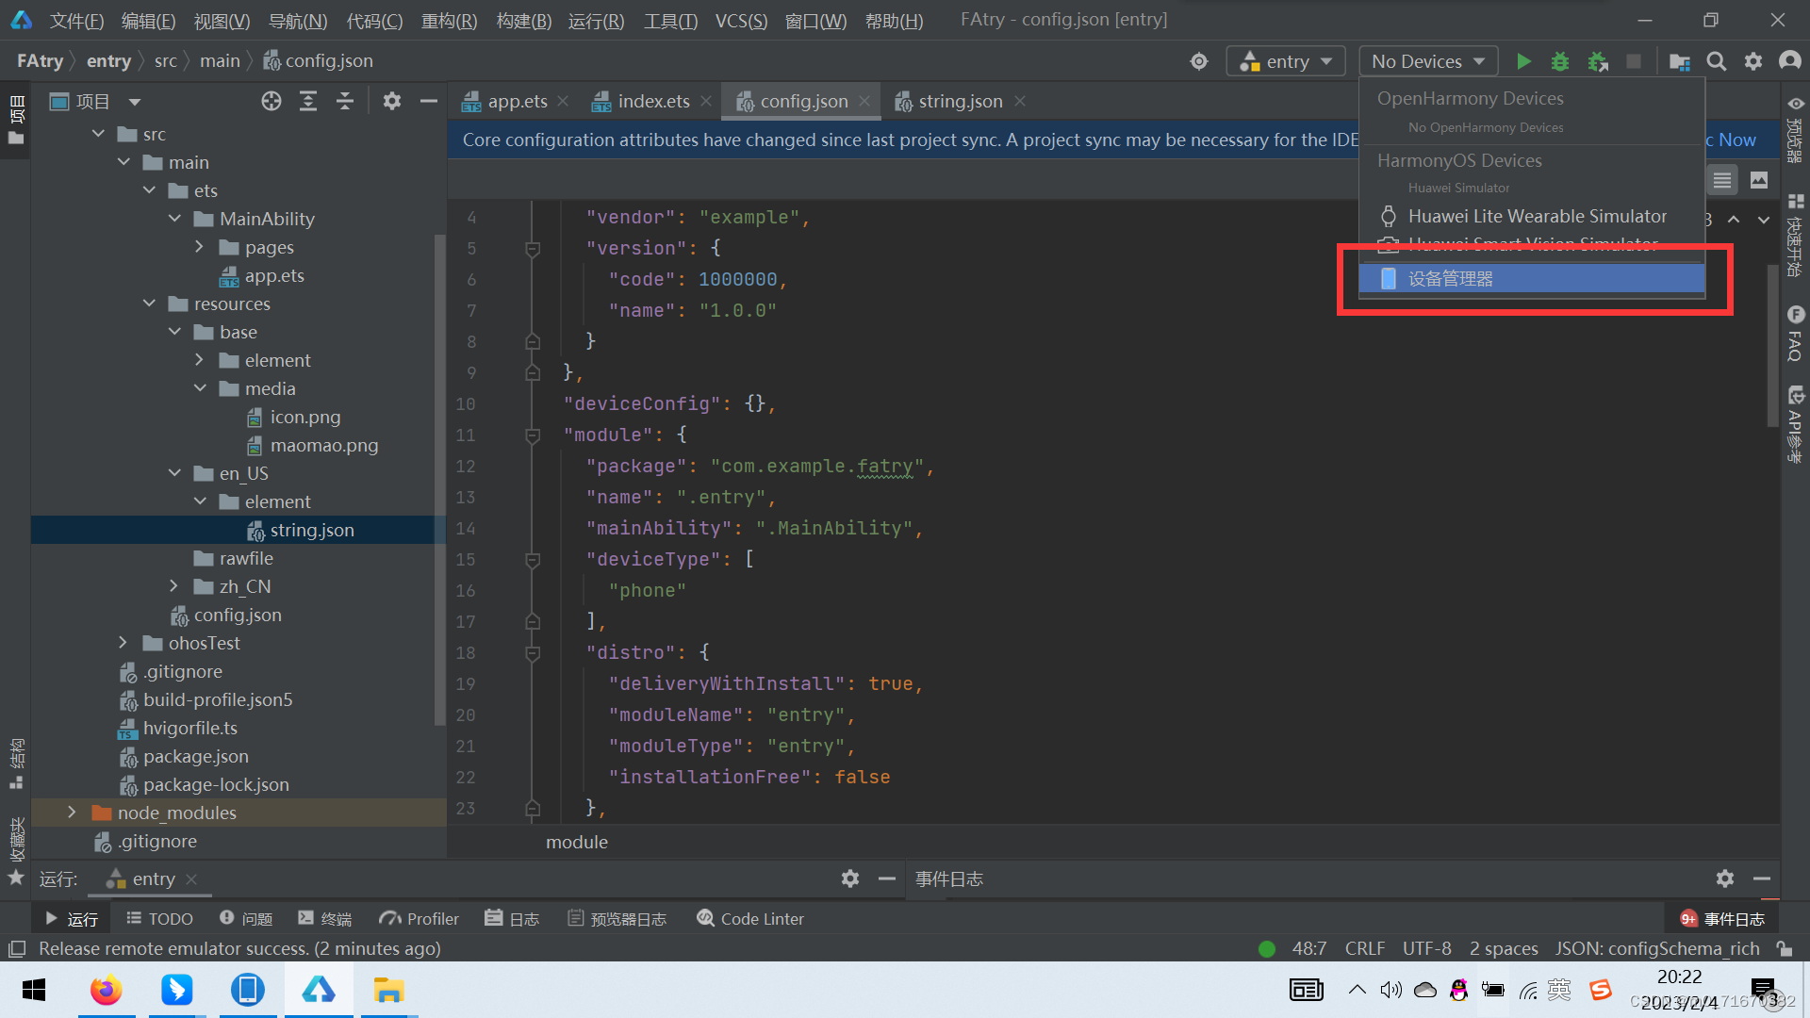Screen dimensions: 1810x1018
Task: Toggle fold marker on distro line
Action: click(533, 653)
